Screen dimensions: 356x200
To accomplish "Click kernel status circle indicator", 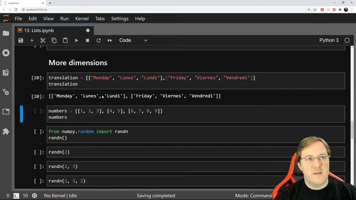I will (x=347, y=41).
